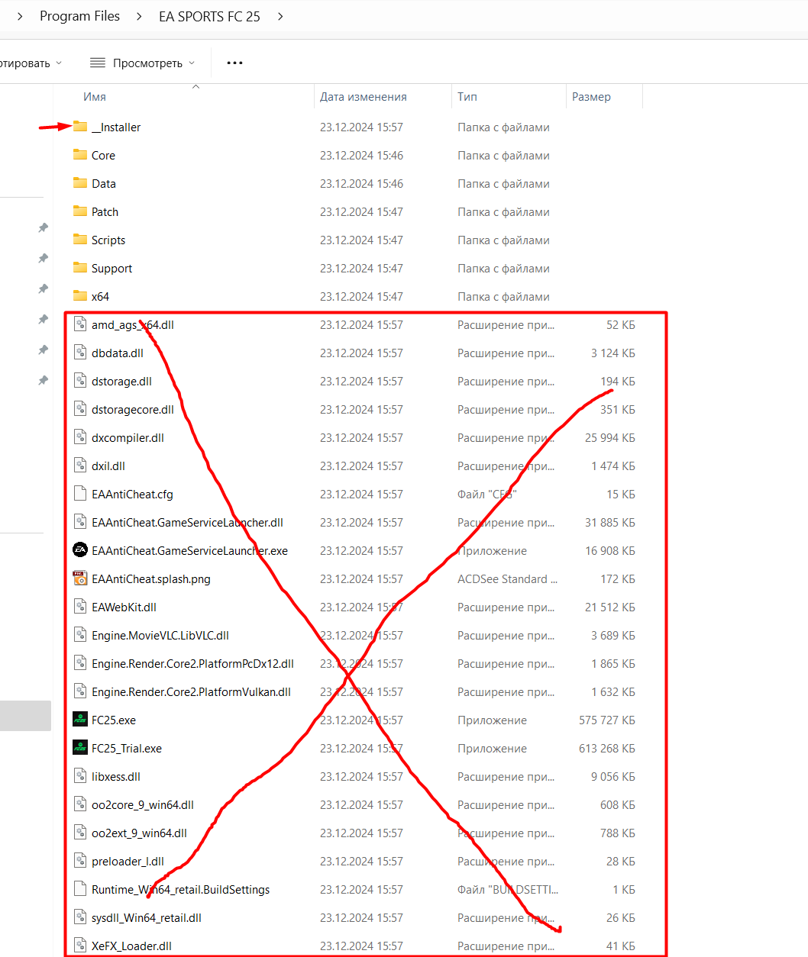Click the __Installer folder icon
The width and height of the screenshot is (808, 957).
[x=80, y=127]
